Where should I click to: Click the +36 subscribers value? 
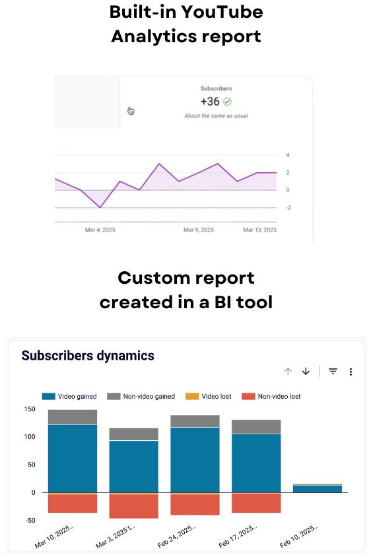(x=210, y=102)
